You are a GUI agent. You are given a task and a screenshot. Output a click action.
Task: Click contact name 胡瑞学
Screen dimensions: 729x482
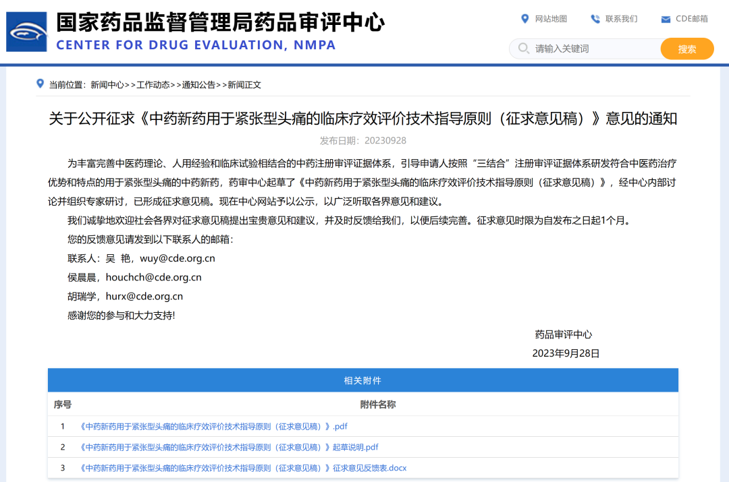point(82,297)
